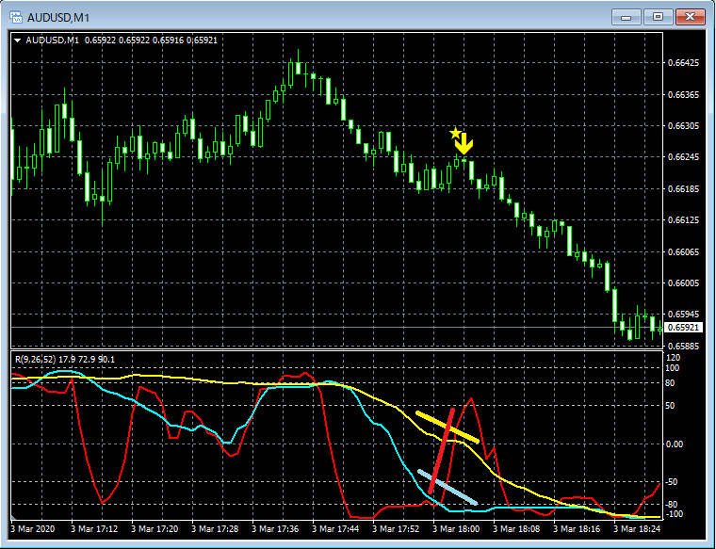The height and width of the screenshot is (549, 716).
Task: Click price scale value 0.65885
Action: pos(683,346)
